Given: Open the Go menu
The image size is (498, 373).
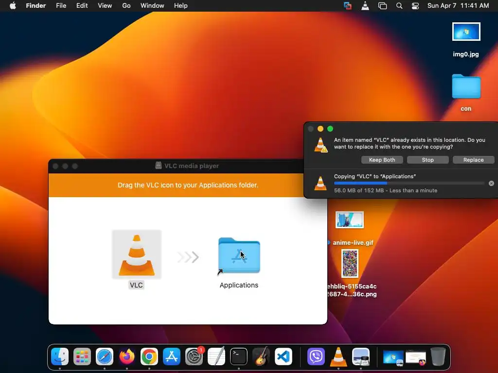Looking at the screenshot, I should tap(126, 6).
